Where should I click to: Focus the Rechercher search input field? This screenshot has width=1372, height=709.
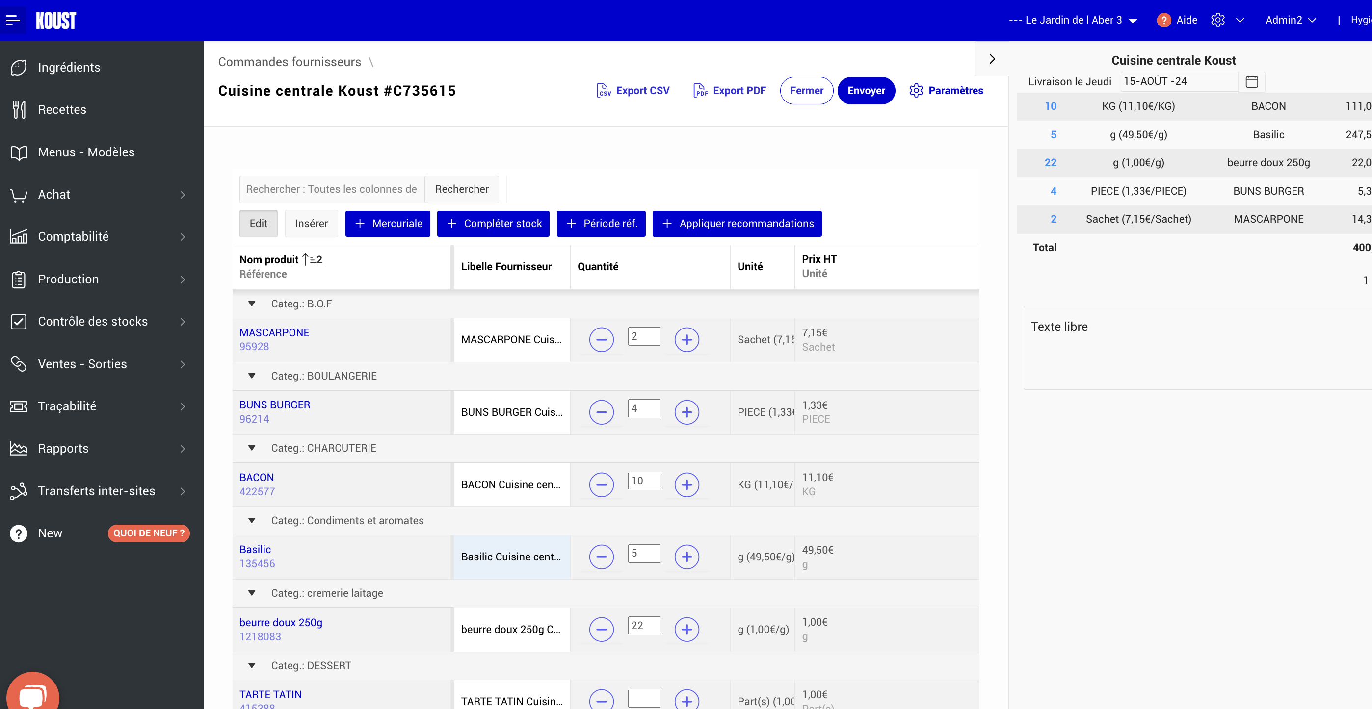[332, 189]
